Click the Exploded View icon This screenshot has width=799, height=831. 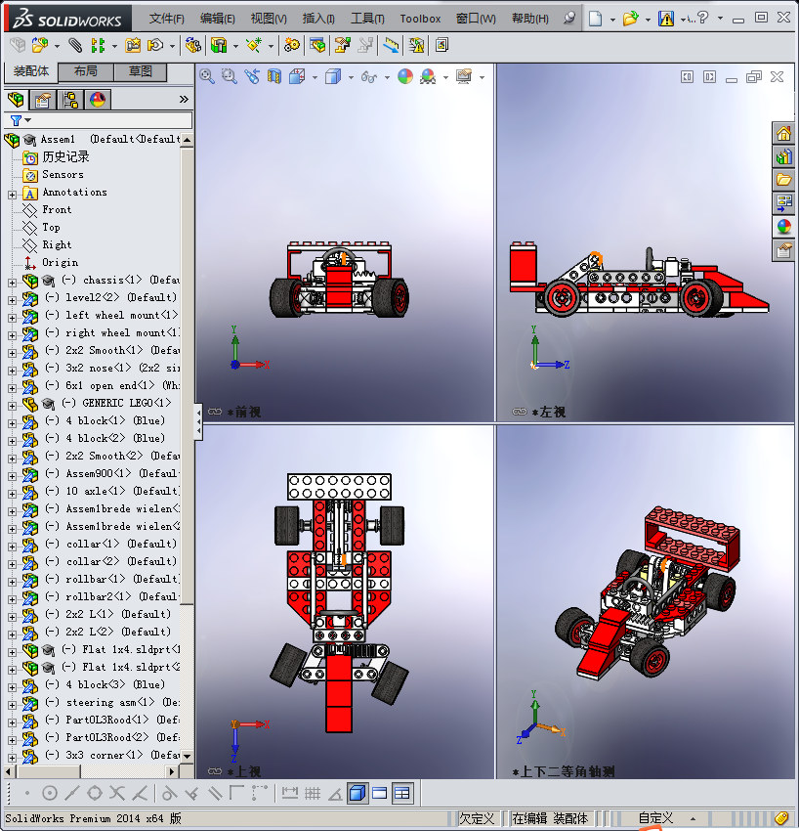pos(342,46)
